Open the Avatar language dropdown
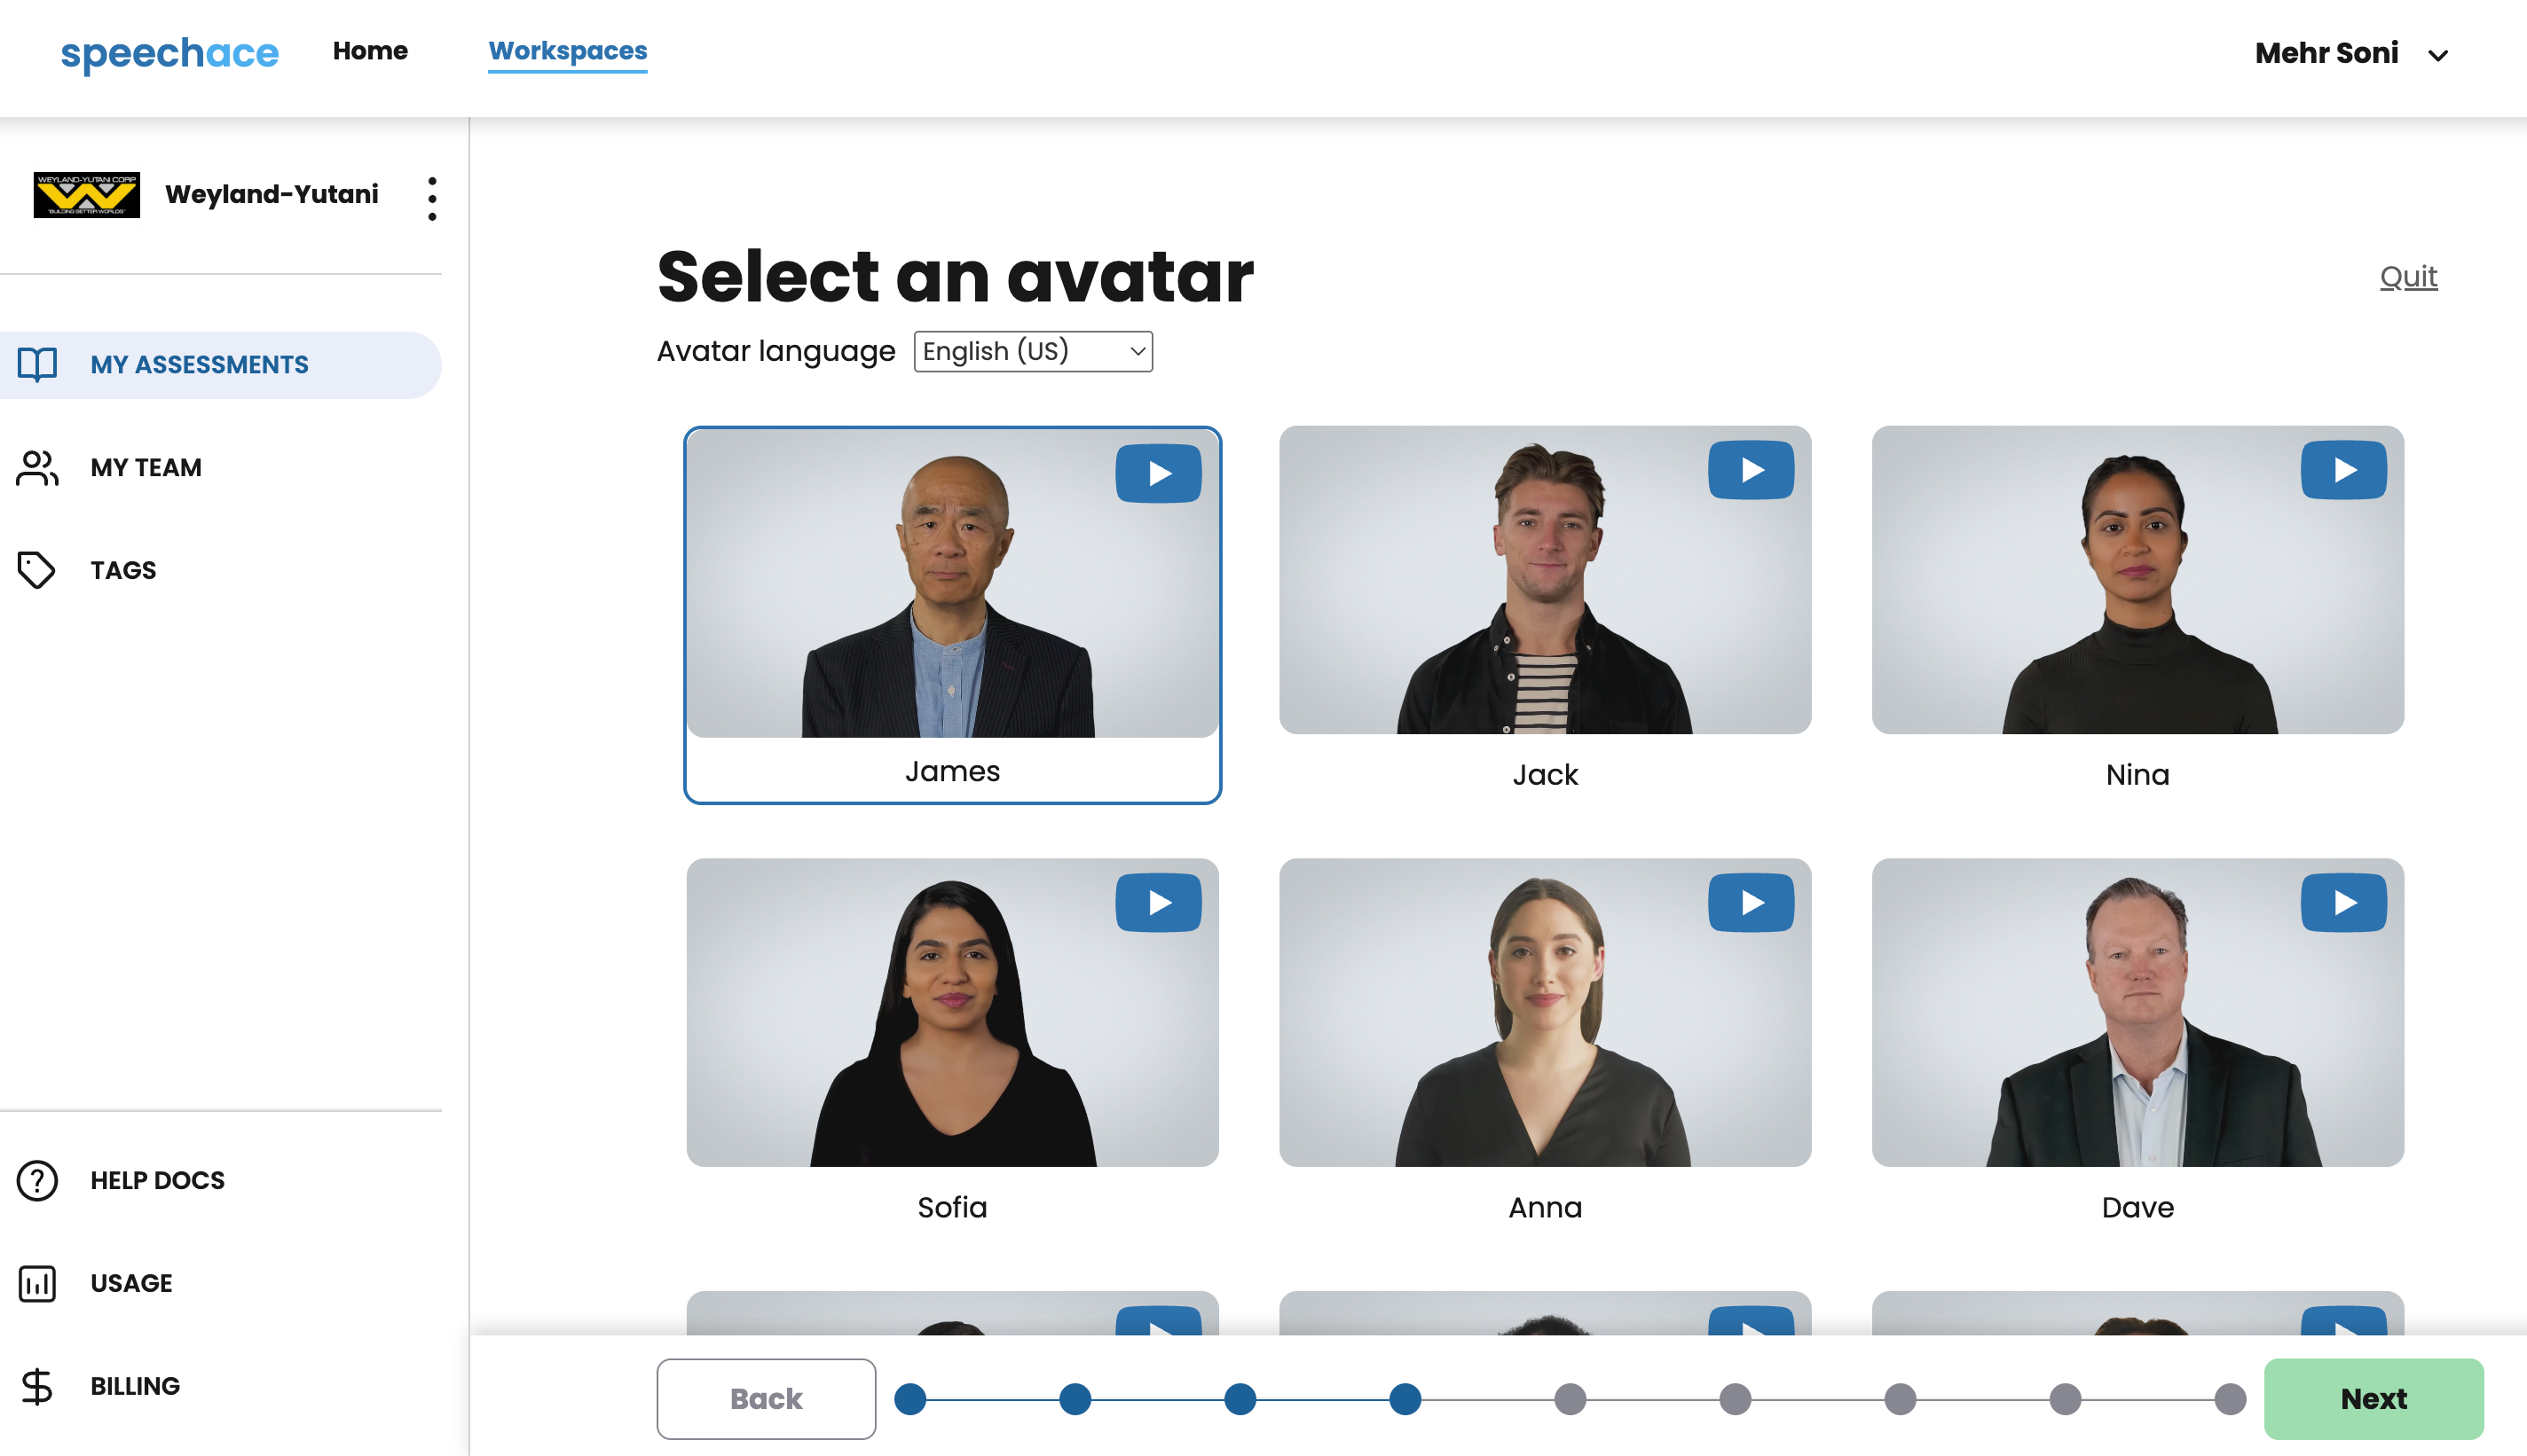2527x1456 pixels. click(1033, 352)
